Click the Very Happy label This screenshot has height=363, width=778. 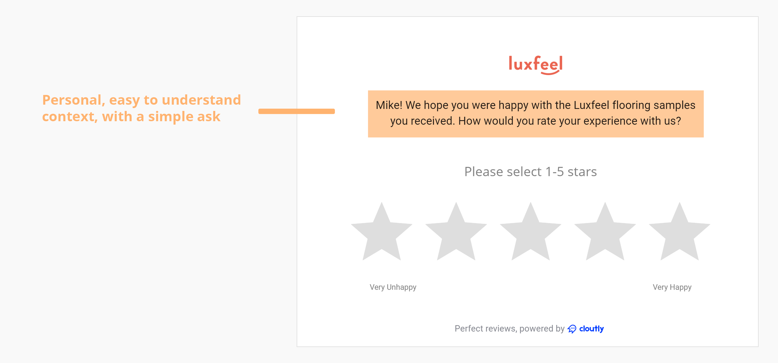pyautogui.click(x=672, y=287)
